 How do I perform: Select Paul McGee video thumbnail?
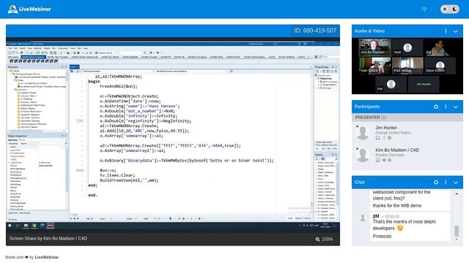407,66
